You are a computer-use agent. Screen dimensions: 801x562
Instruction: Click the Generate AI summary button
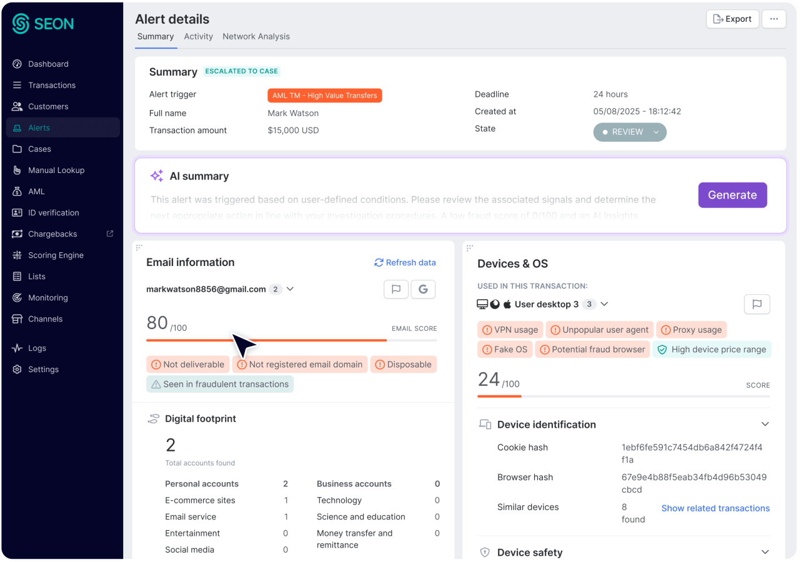pyautogui.click(x=732, y=195)
